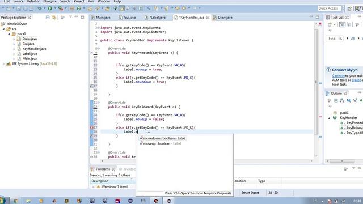Screen dimensions: 363x204
Task: Click the All filter in Task List
Action: pyautogui.click(x=353, y=39)
